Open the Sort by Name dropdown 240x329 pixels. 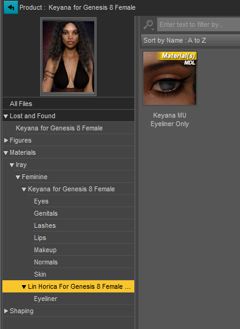[x=191, y=40]
